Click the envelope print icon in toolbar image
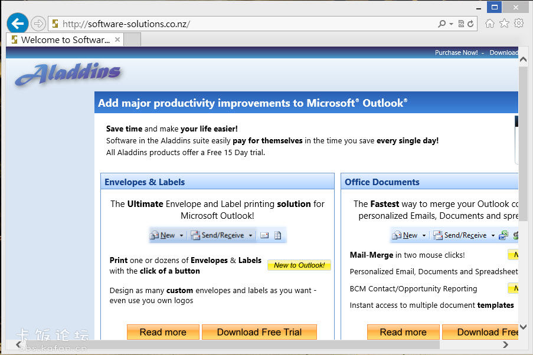 coord(264,235)
